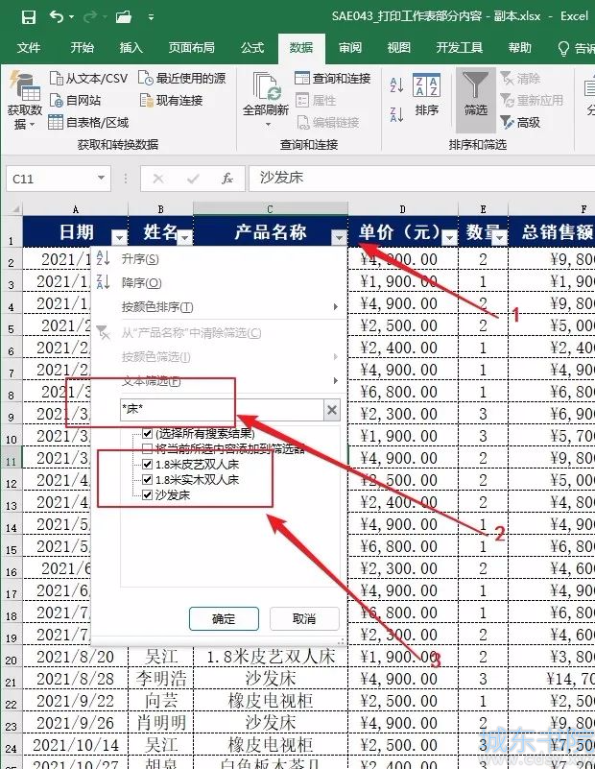Click the formula bar containing 沙发床

[421, 178]
